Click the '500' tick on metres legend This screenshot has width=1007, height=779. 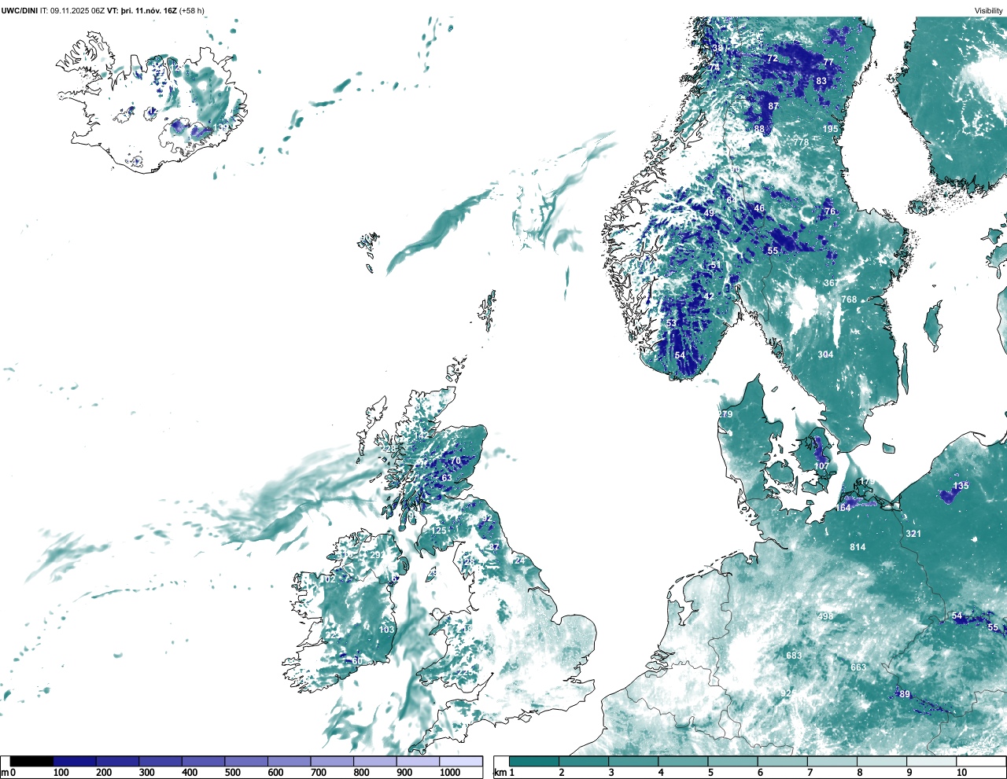click(232, 773)
